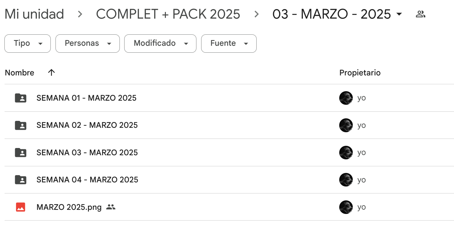The image size is (454, 231).
Task: Click the SEMANA 03 shared folder icon
Action: [x=20, y=152]
